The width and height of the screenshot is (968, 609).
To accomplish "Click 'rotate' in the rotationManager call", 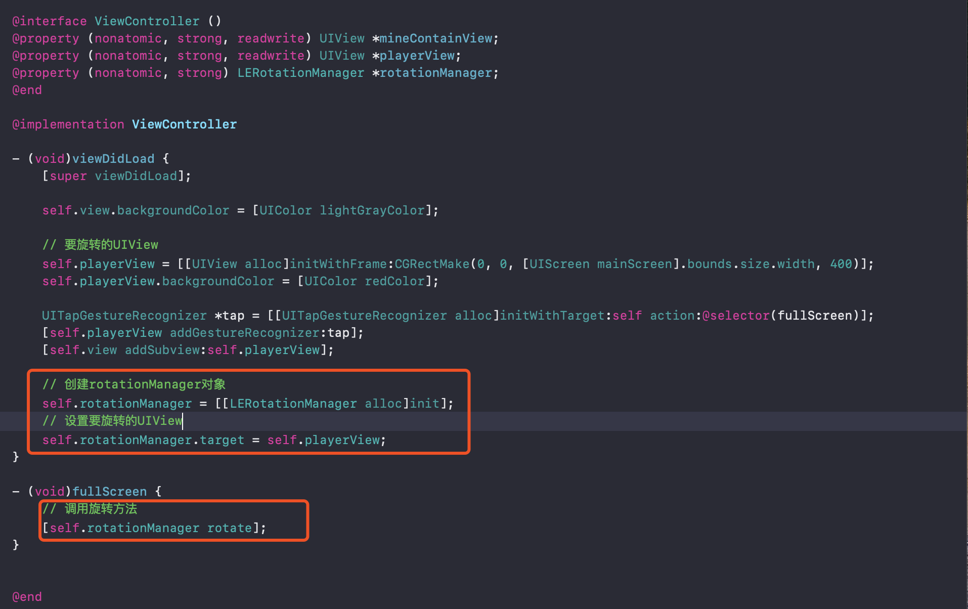I will [x=230, y=528].
